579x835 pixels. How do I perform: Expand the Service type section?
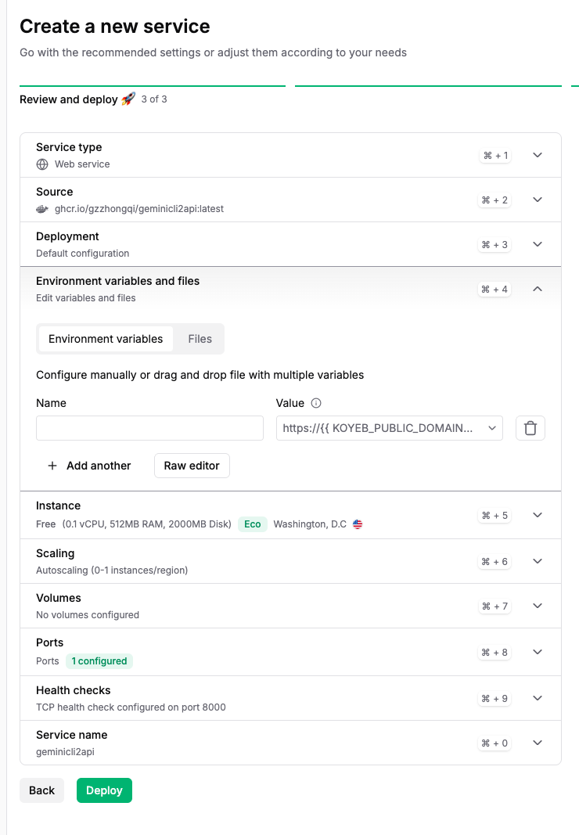537,155
